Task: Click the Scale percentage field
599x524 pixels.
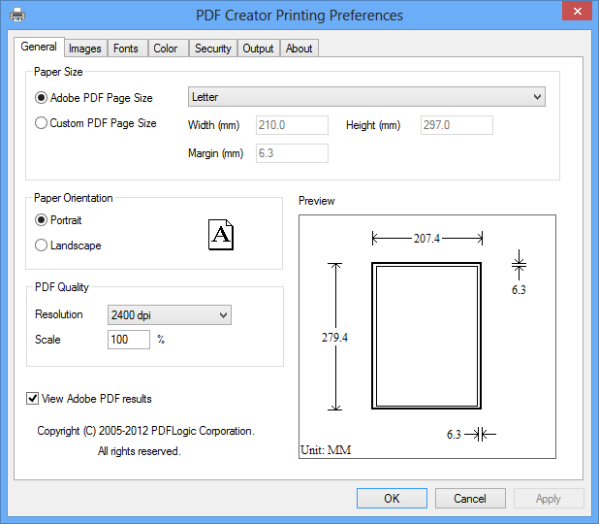Action: pyautogui.click(x=129, y=340)
